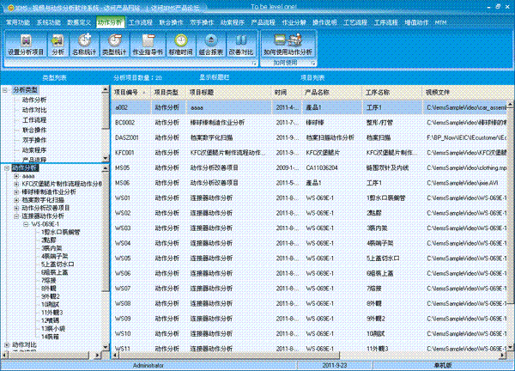Click the 标准时间 clock icon
Screen dimensions: 515x371
coord(180,45)
